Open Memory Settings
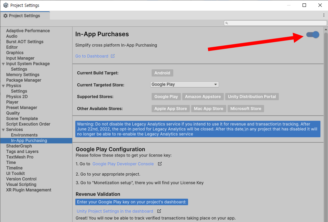This screenshot has height=222, width=328. pyautogui.click(x=23, y=74)
